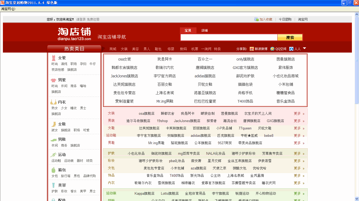This screenshot has width=359, height=201.
Task: Open the bebe8 link
Action: point(269,136)
